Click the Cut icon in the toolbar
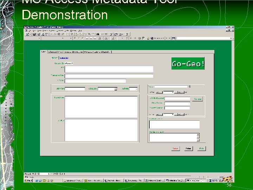This screenshot has width=253, height=190. 51,34
